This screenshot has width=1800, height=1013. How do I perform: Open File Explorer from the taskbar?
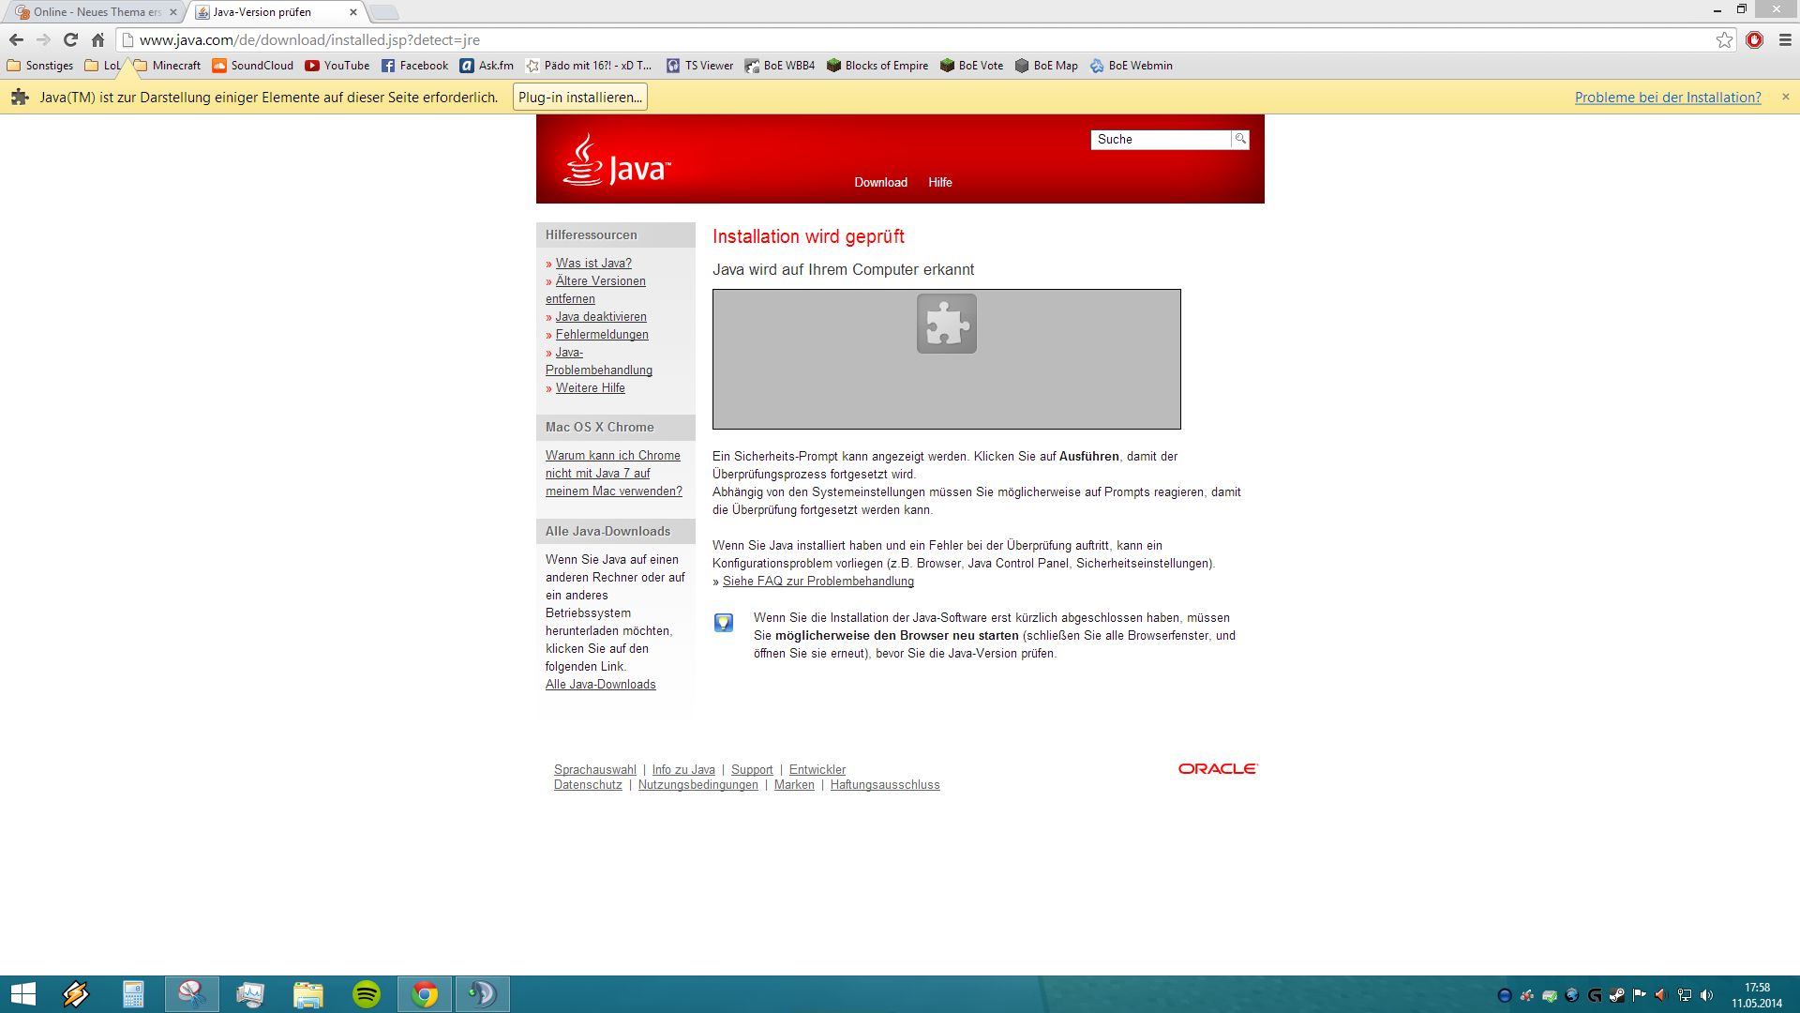[x=308, y=994]
